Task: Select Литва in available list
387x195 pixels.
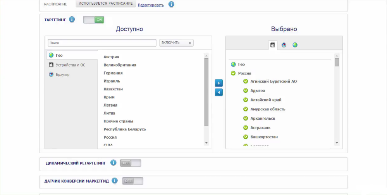Action: [x=109, y=113]
